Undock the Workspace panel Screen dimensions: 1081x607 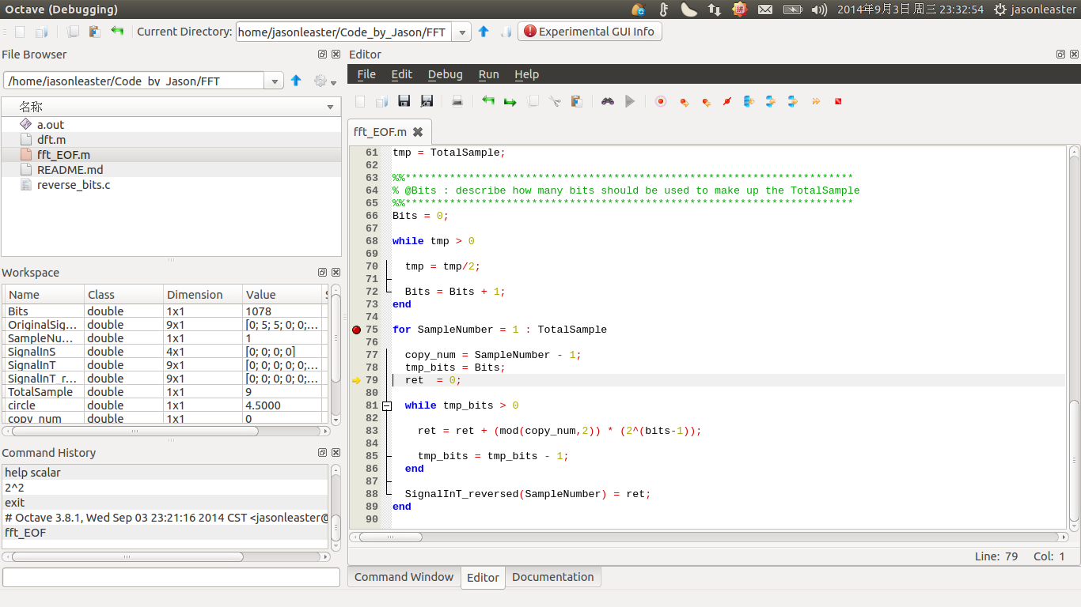[322, 273]
